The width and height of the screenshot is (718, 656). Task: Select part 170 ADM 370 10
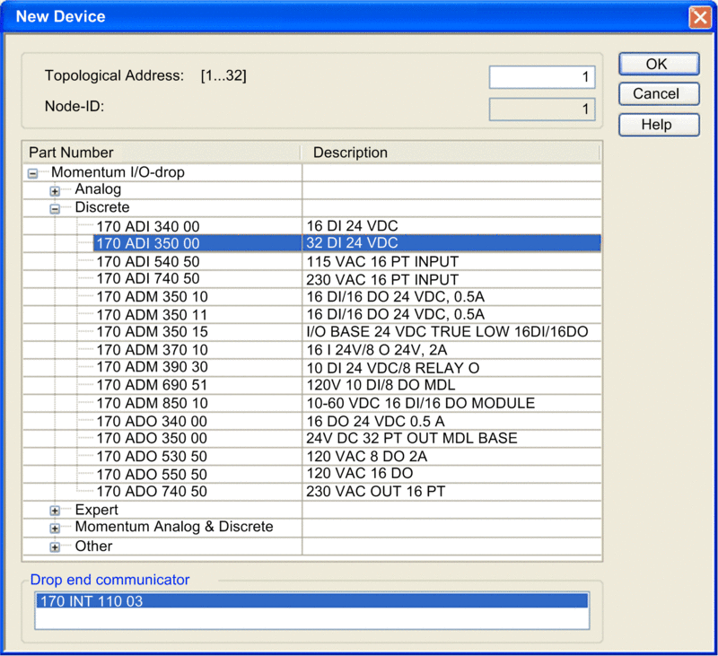coord(152,350)
